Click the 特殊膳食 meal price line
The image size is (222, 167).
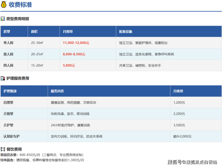[x=42, y=160]
